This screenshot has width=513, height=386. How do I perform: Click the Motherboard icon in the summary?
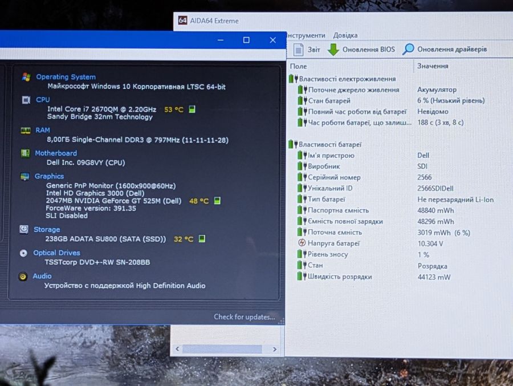coord(25,153)
